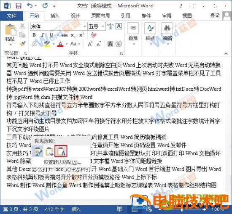Viewport: 232px width, 214px height.
Task: Click the 100% zoom level
Action: (218, 209)
